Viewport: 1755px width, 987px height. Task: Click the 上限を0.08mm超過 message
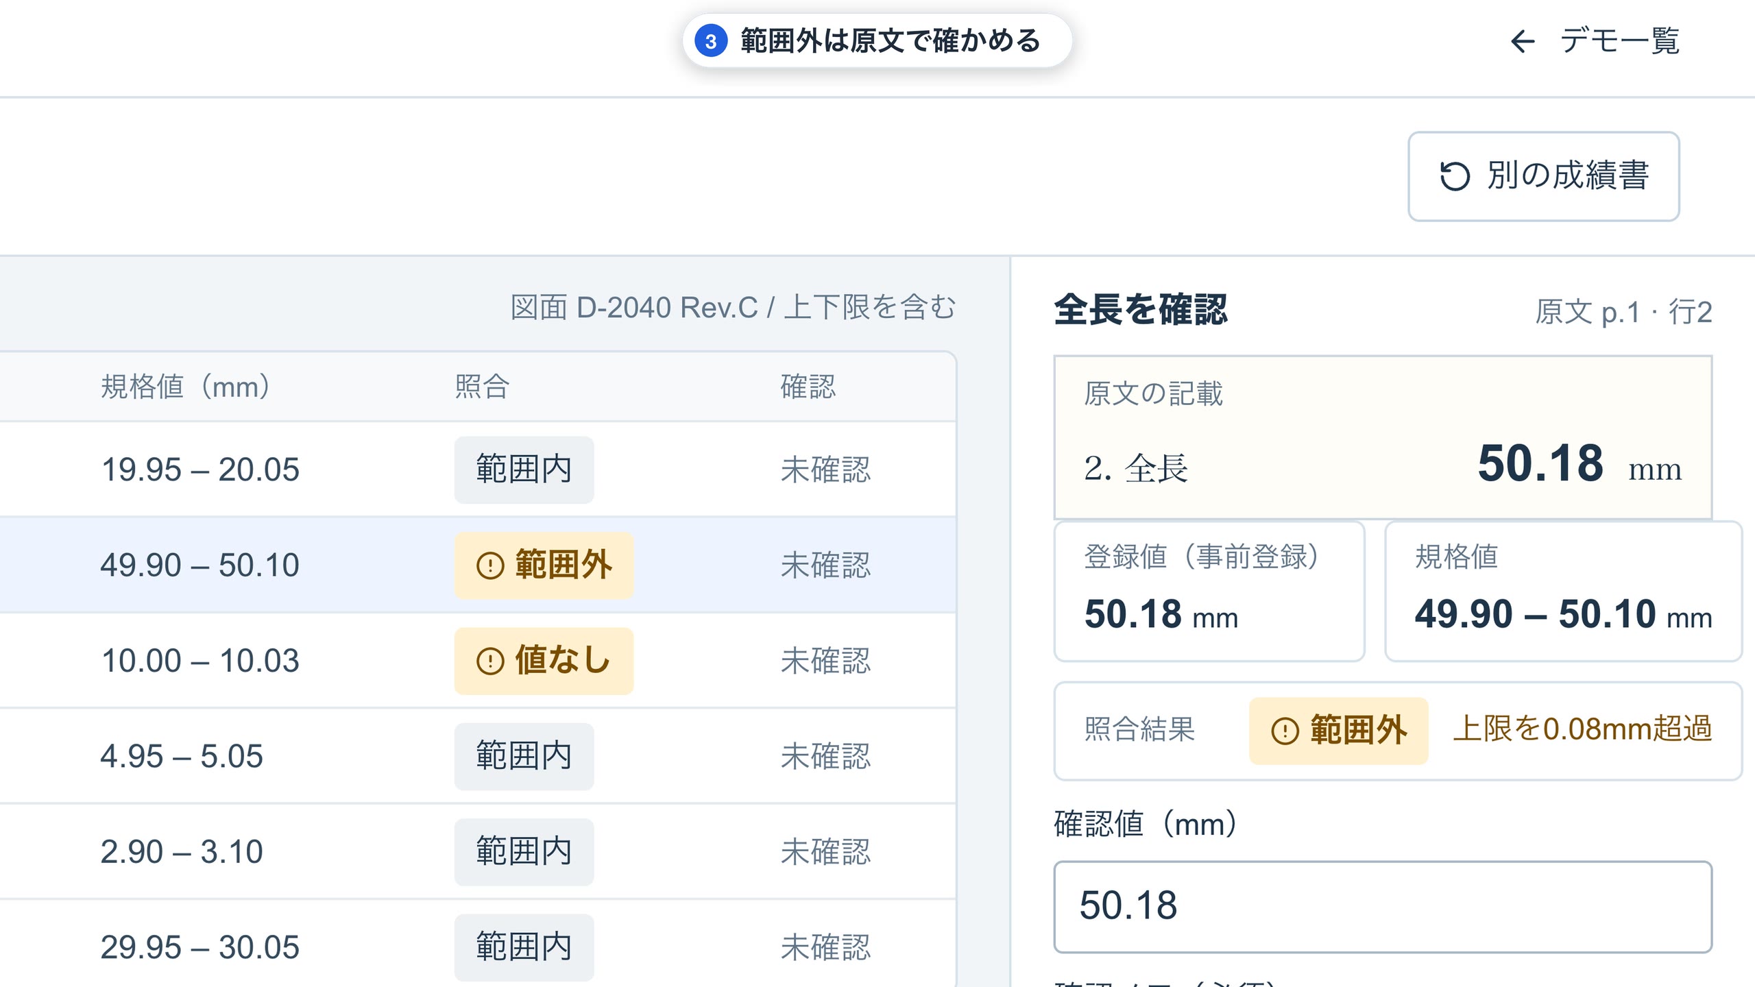(x=1582, y=729)
